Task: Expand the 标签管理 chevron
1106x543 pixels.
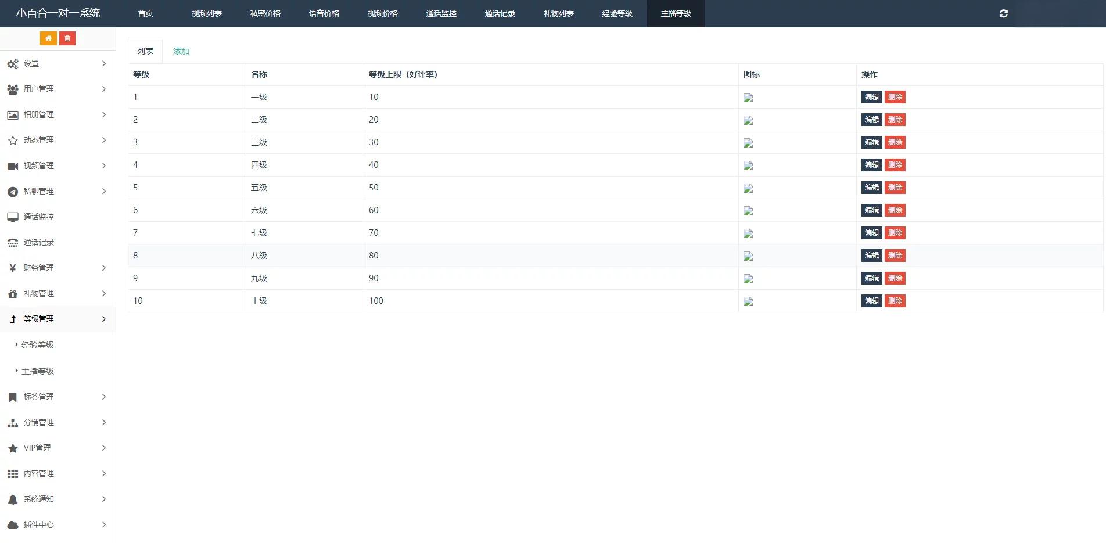Action: [104, 397]
